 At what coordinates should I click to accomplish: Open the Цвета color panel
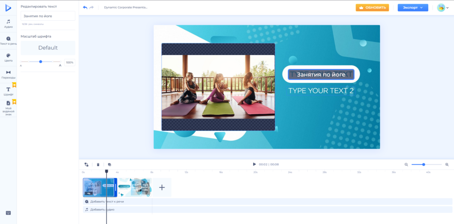pyautogui.click(x=8, y=58)
